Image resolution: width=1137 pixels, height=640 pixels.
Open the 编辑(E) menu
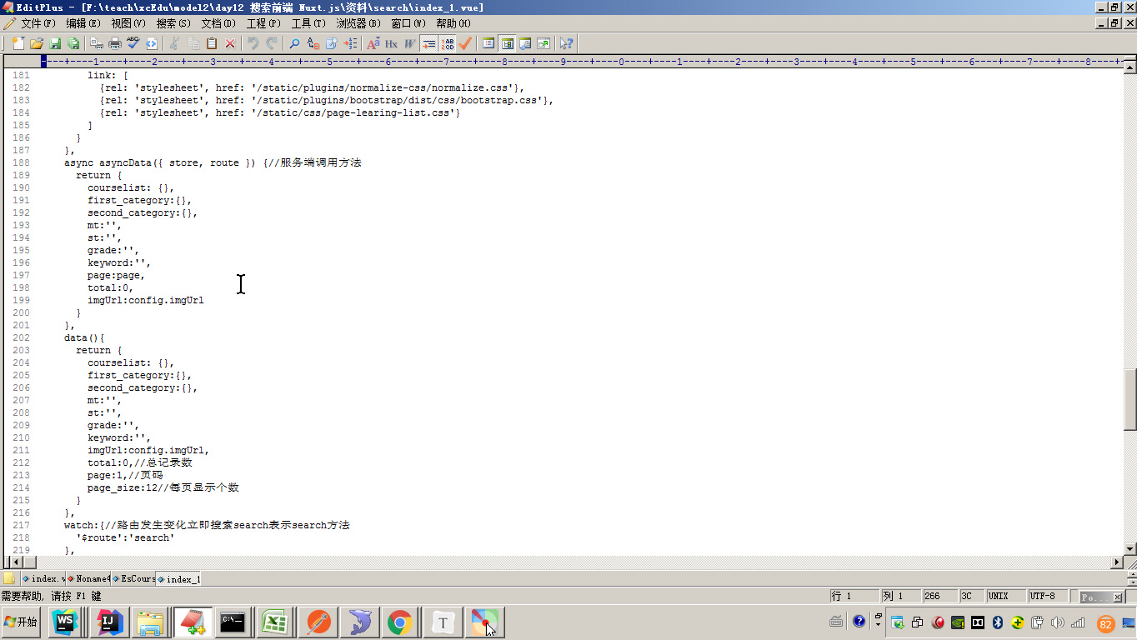coord(83,23)
